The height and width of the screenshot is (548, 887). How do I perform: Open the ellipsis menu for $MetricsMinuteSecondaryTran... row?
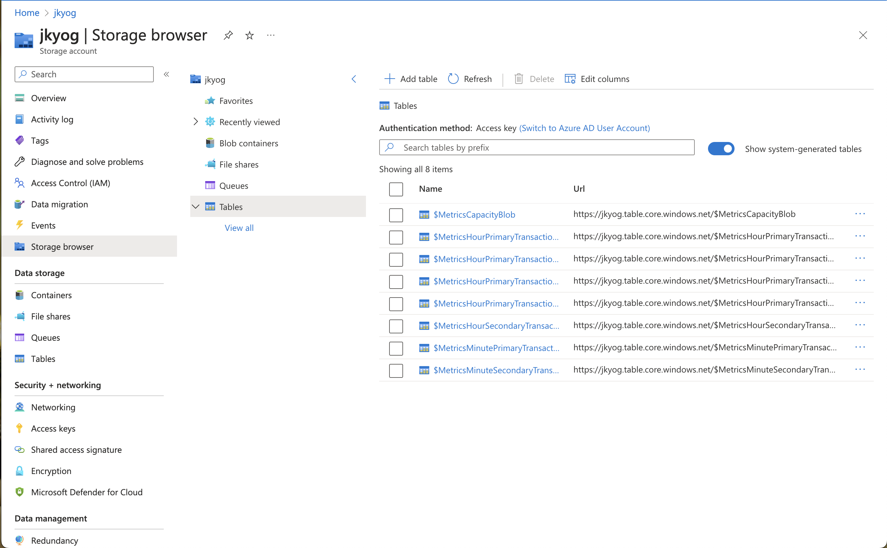(x=860, y=369)
